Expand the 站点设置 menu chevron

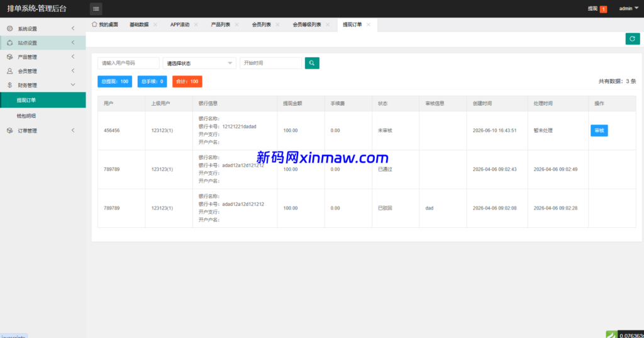click(73, 42)
